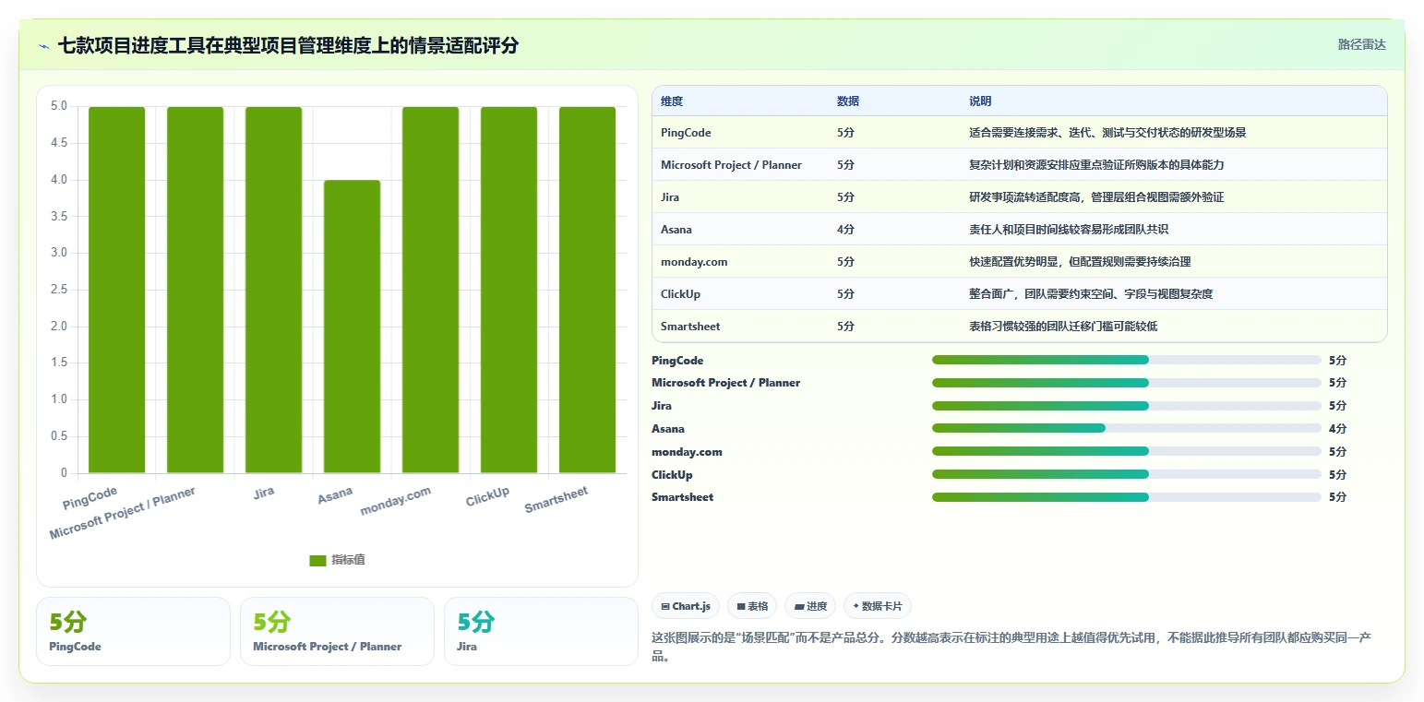Screen dimensions: 1424x702
Task: Click the PingCode bar in chart
Action: pos(116,290)
